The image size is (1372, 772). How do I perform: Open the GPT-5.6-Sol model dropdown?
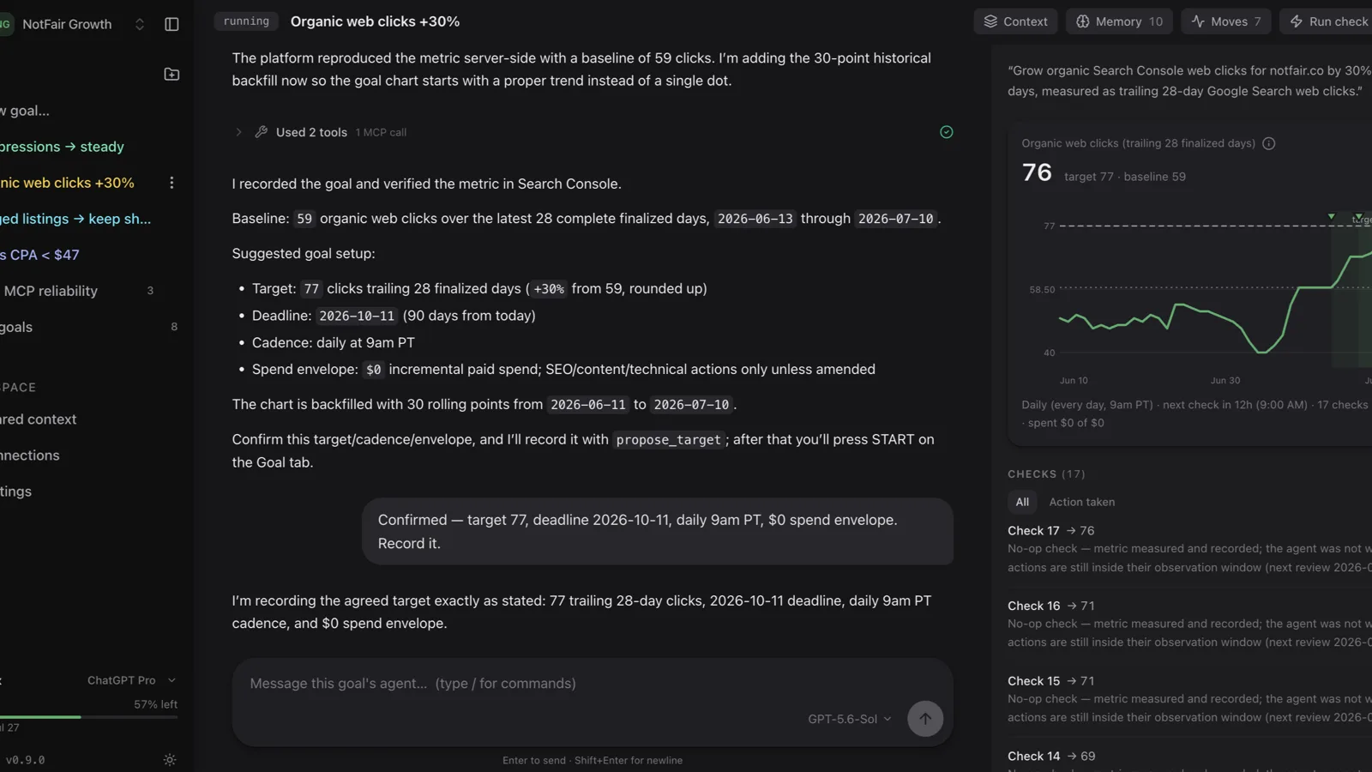[849, 719]
